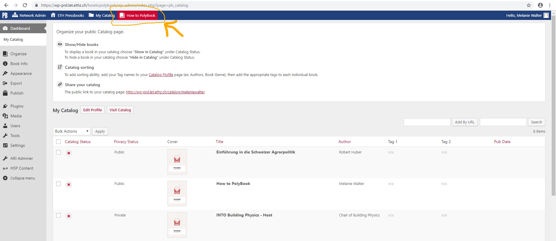Open How to PolyBook admin bar item

(x=138, y=15)
